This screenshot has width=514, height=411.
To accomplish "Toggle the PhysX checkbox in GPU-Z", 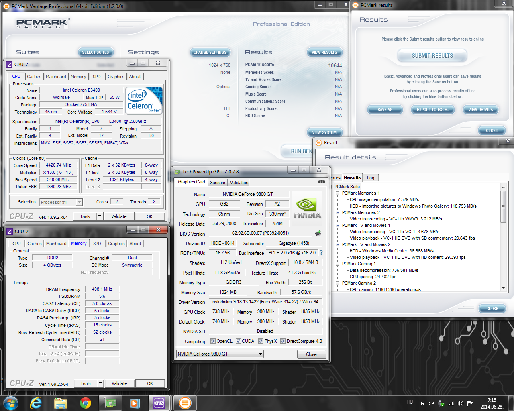I will 261,341.
